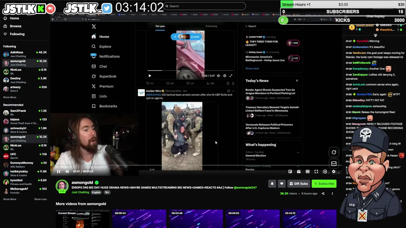Open SamXFrank in Recommended list
The height and width of the screenshot is (228, 406).
pos(25,112)
